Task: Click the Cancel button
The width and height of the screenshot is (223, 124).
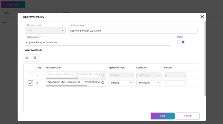Action: [x=188, y=116]
